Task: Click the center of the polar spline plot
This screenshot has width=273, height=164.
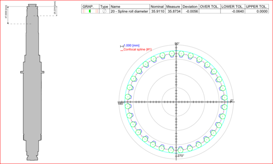Action: 176,102
